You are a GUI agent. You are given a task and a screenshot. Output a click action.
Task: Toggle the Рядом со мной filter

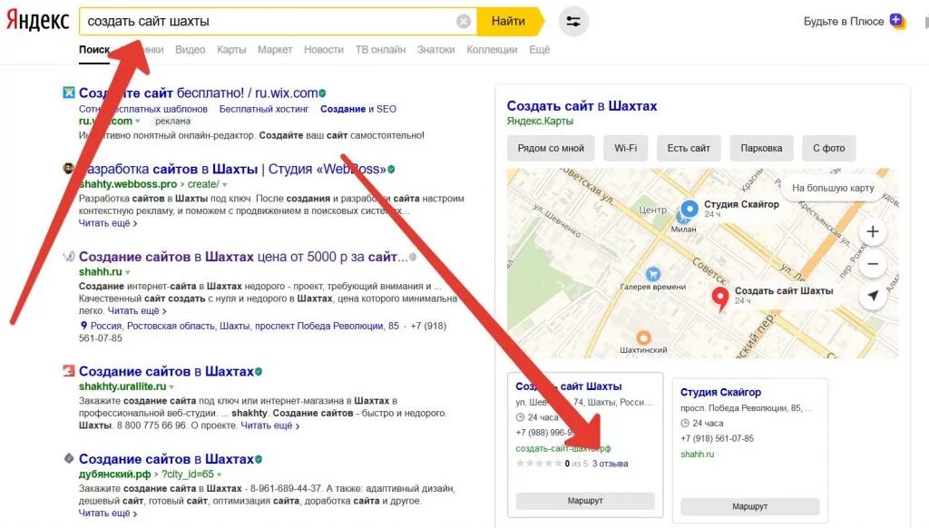[x=551, y=148]
